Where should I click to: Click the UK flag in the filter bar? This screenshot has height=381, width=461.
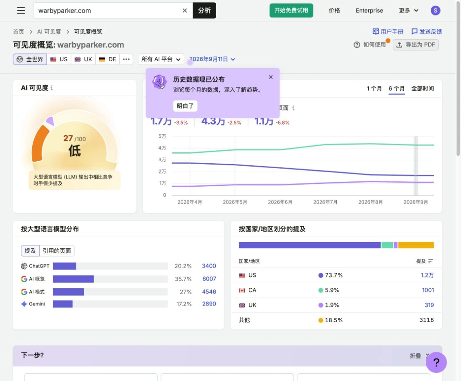(78, 59)
